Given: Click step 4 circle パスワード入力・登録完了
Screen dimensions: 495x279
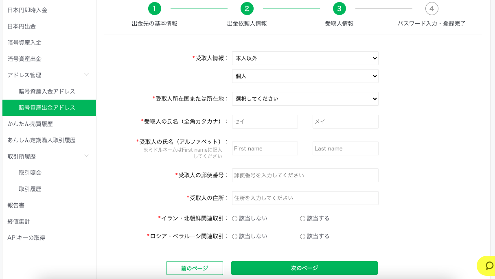Looking at the screenshot, I should pyautogui.click(x=432, y=9).
